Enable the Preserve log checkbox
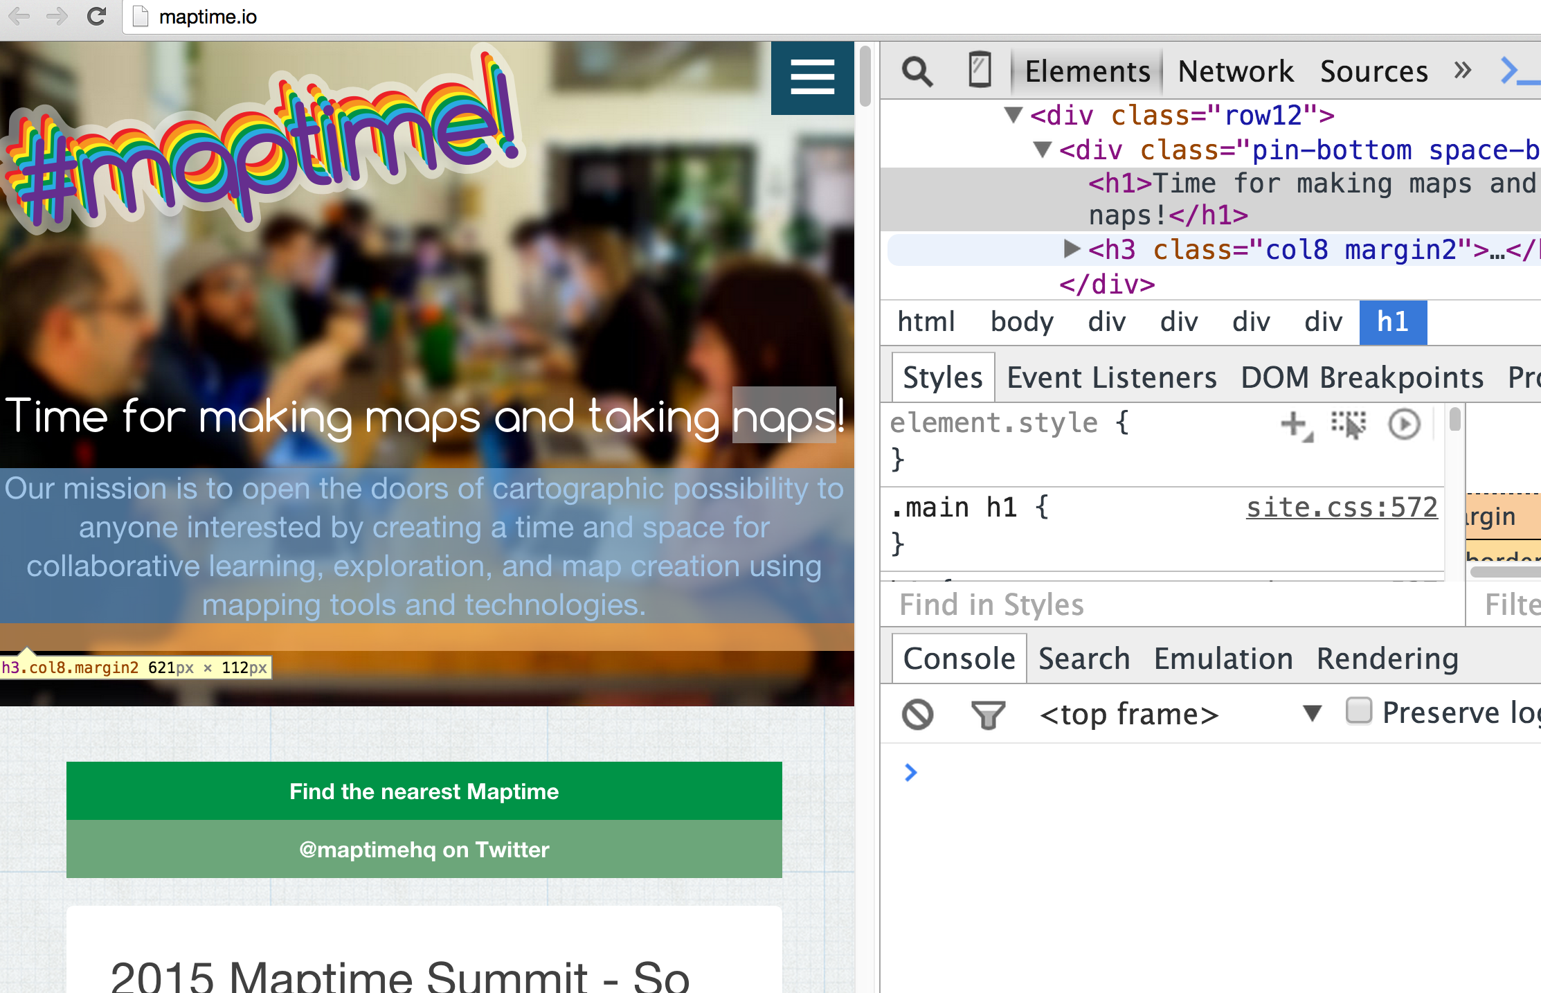Screen dimensions: 1541x993 [x=1358, y=711]
